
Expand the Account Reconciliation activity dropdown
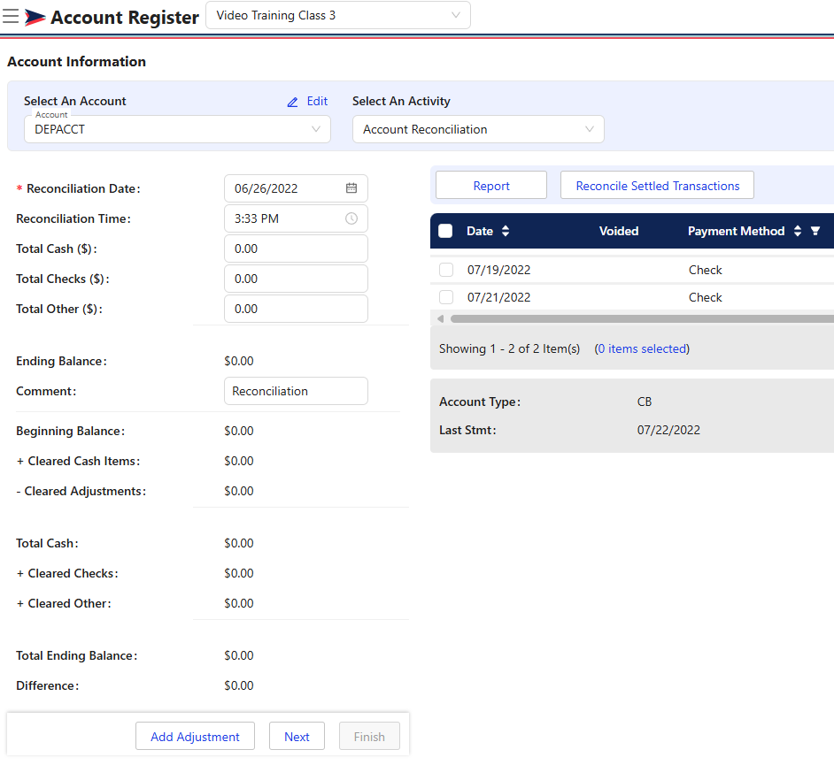tap(478, 129)
